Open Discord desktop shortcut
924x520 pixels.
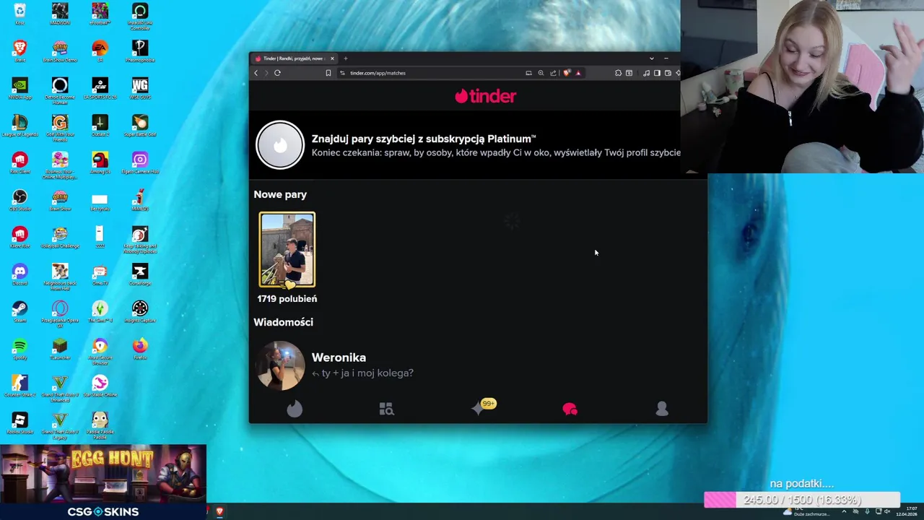pyautogui.click(x=19, y=275)
